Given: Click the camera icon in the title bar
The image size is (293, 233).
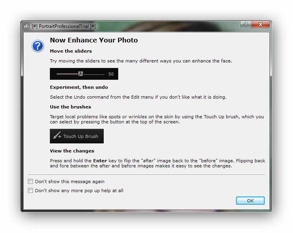Looking at the screenshot, I should [x=27, y=26].
